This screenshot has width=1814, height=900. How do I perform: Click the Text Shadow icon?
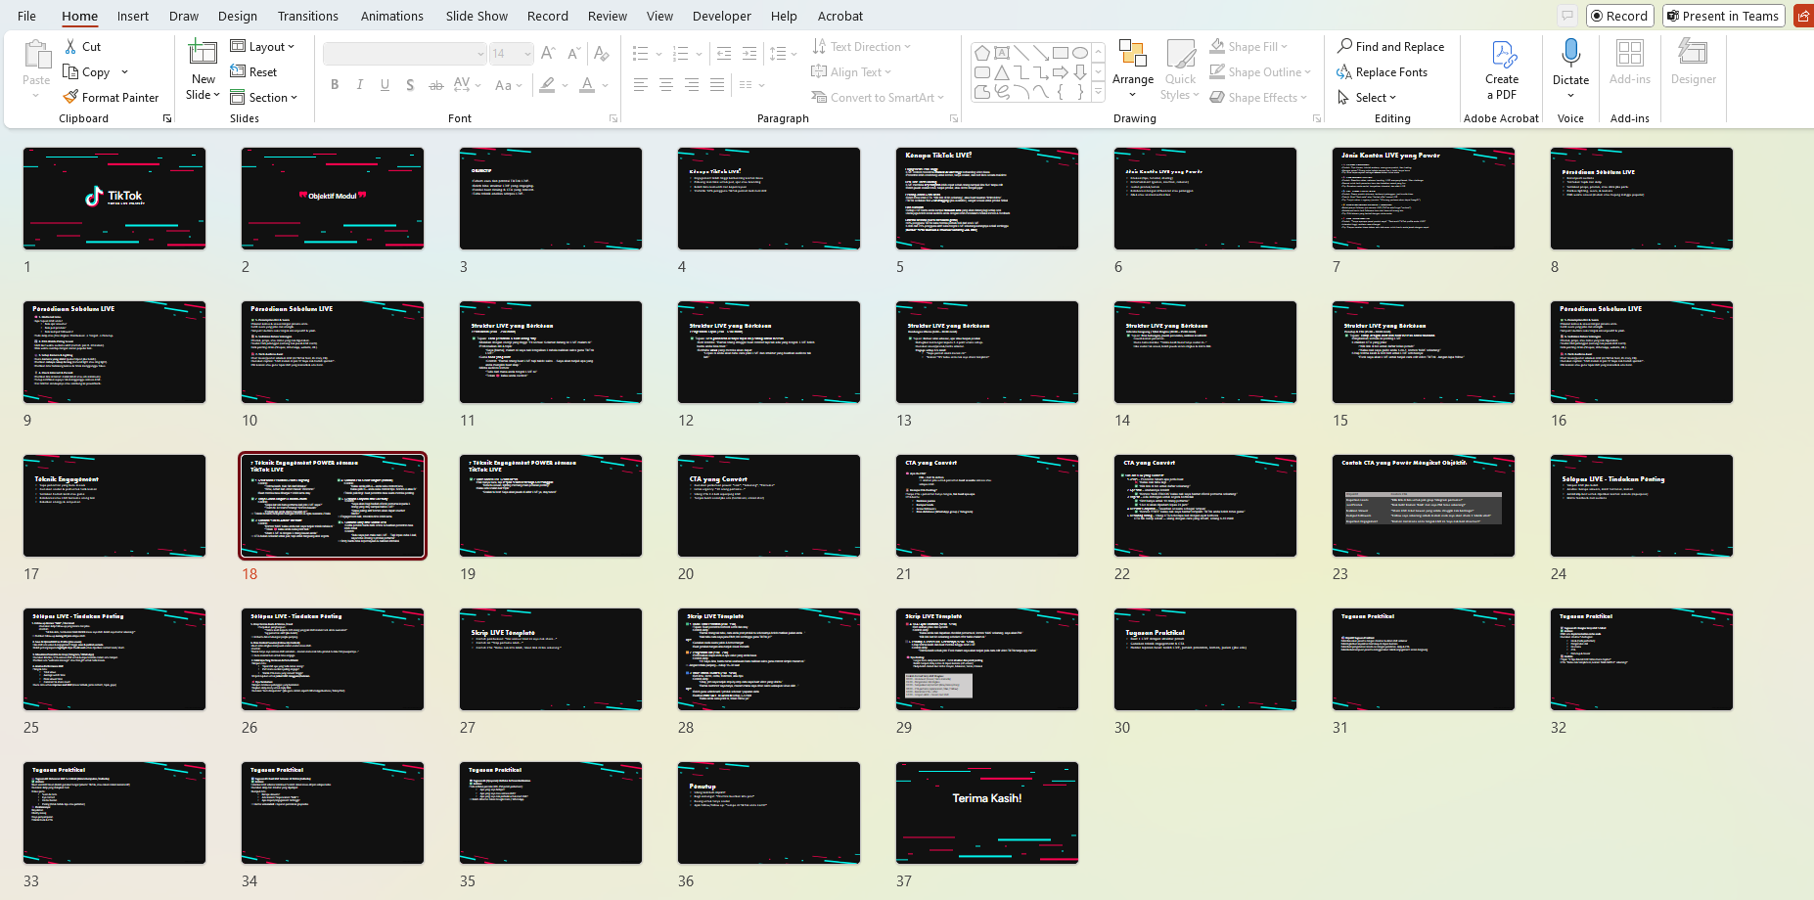(x=410, y=85)
